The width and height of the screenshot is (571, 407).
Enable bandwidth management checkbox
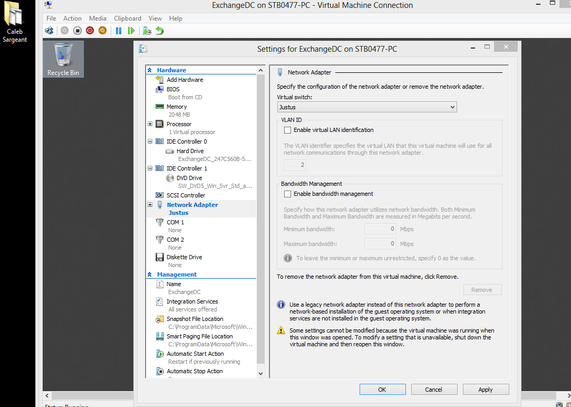[x=288, y=194]
